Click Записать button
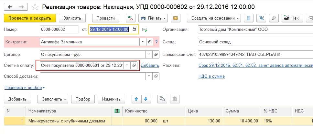313x134 pixels. click(72, 18)
